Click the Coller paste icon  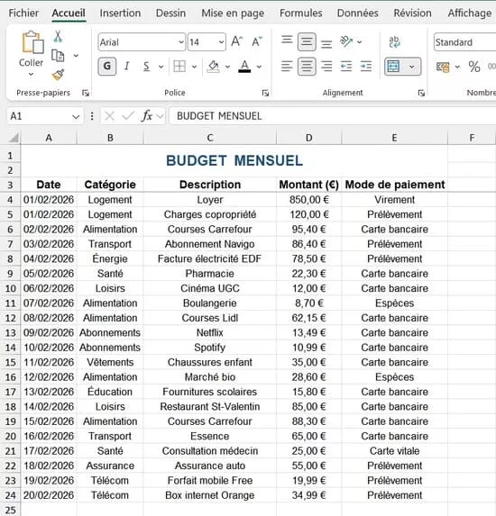tap(32, 42)
